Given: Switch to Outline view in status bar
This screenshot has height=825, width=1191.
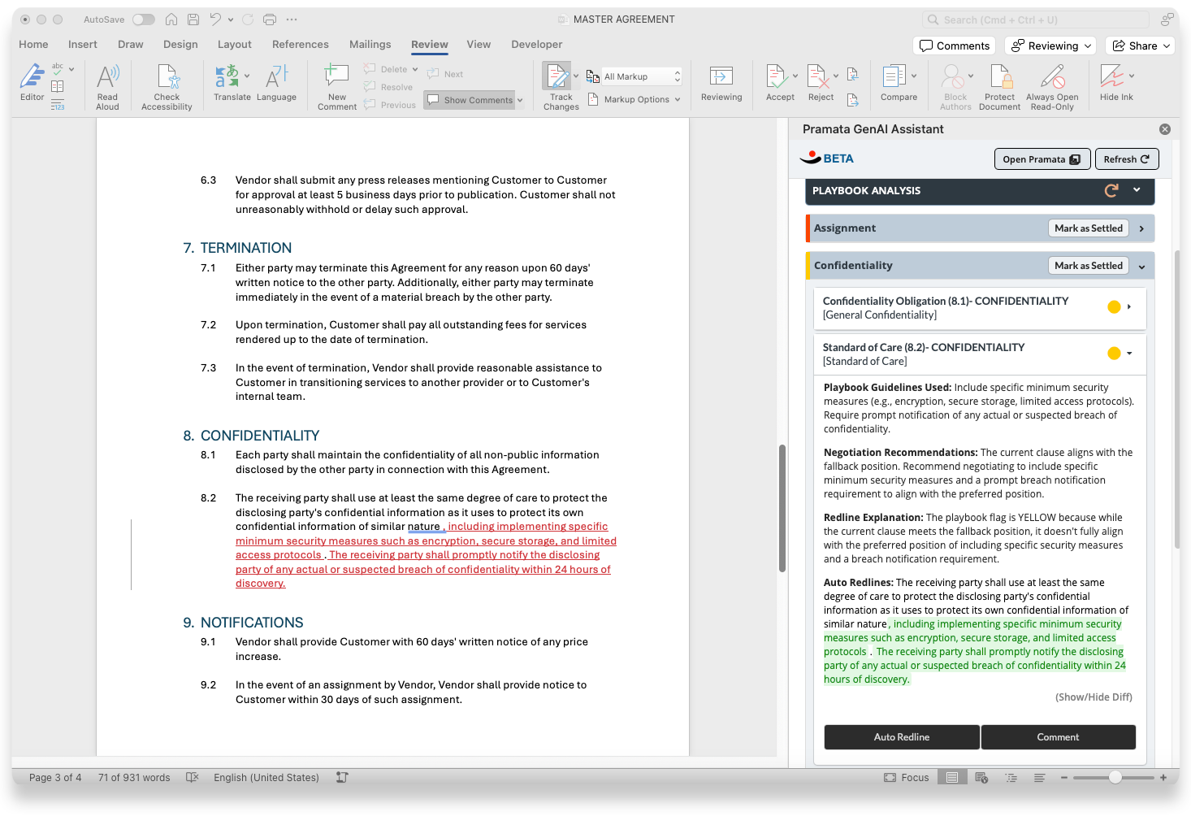Looking at the screenshot, I should click(1011, 778).
